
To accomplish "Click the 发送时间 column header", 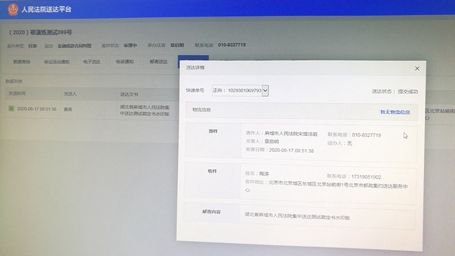I will pos(17,93).
